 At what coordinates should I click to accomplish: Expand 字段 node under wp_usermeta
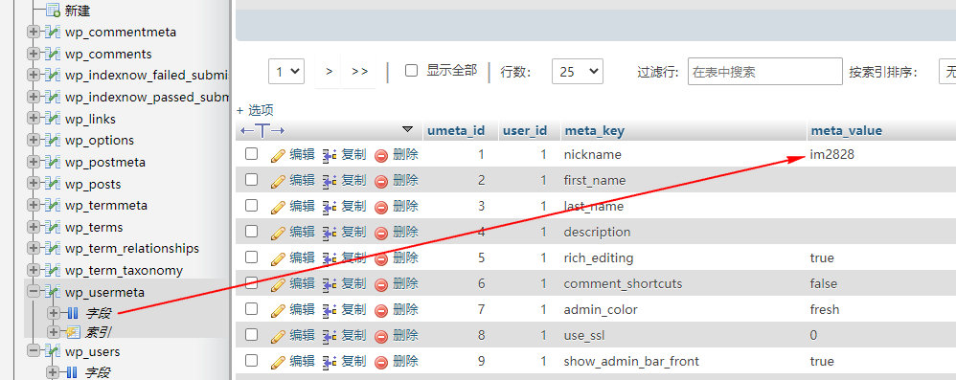tap(53, 314)
